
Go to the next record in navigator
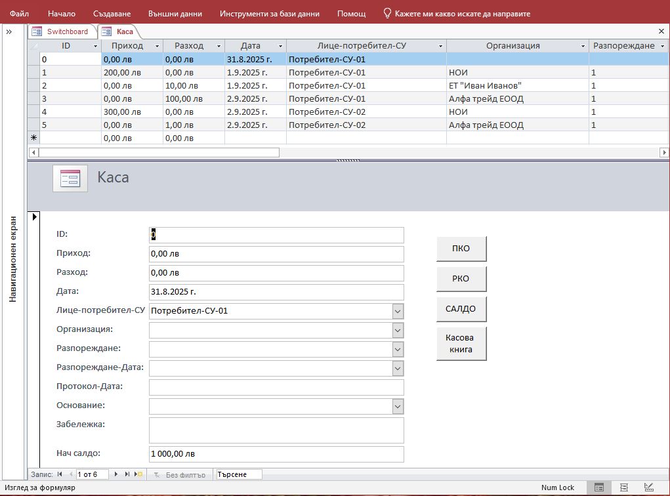[x=117, y=474]
